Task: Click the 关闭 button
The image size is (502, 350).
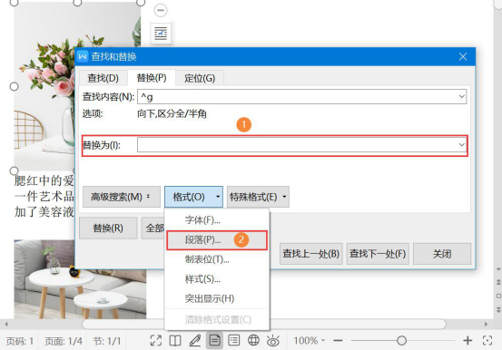Action: click(442, 254)
